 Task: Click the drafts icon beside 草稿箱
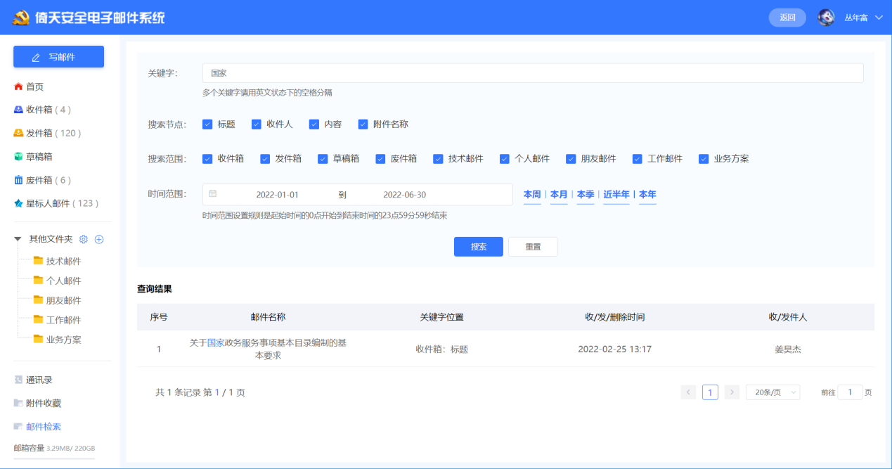click(18, 157)
